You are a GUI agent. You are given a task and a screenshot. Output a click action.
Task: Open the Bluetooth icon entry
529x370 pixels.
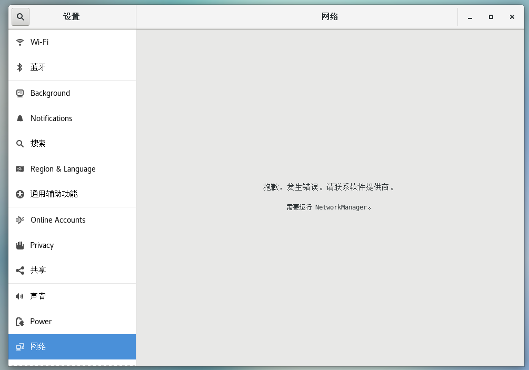click(20, 67)
